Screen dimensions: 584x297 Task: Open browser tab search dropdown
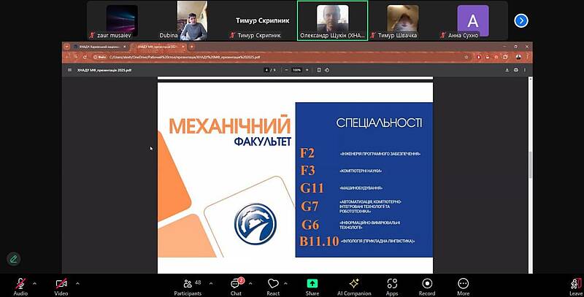[x=67, y=47]
